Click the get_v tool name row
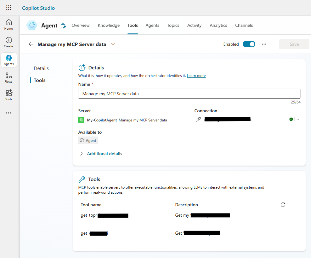311x258 pixels. tap(94, 233)
